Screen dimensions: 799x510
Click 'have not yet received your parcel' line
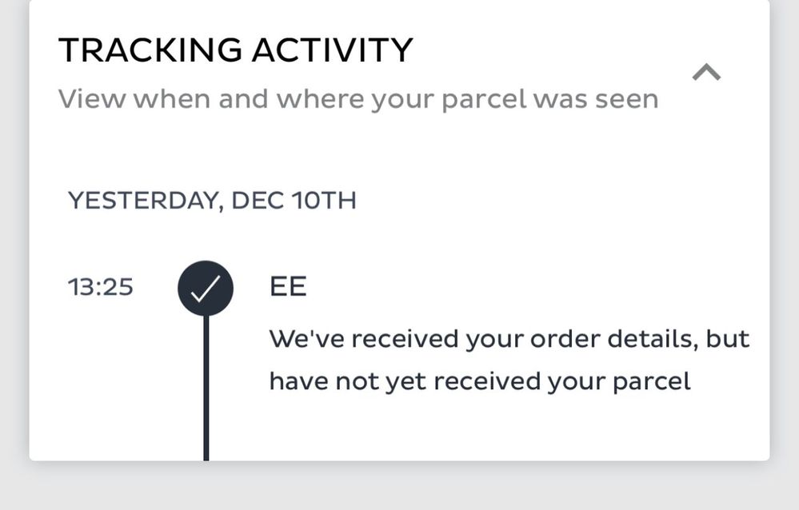[x=479, y=381]
